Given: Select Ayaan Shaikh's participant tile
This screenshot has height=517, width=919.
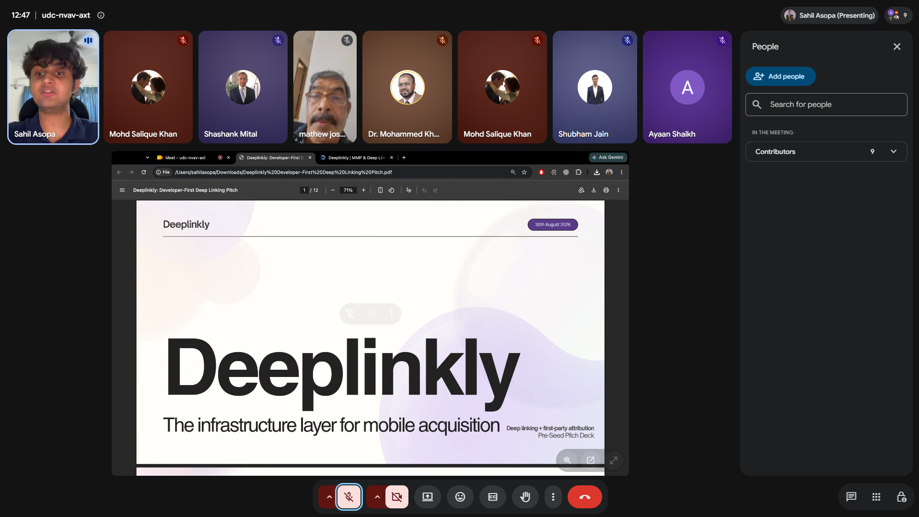Looking at the screenshot, I should [687, 87].
